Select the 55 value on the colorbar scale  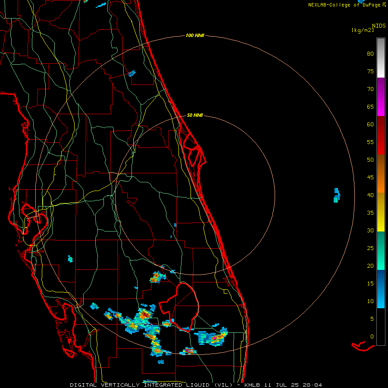370,142
